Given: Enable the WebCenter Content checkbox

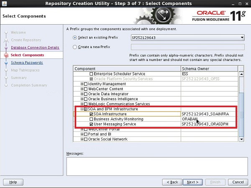Looking at the screenshot, I should tap(86, 89).
